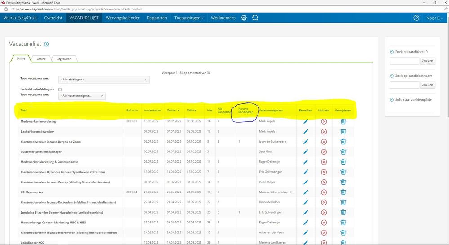Edit the HR Medewerker vacancy
This screenshot has width=449, height=245.
pos(306,192)
